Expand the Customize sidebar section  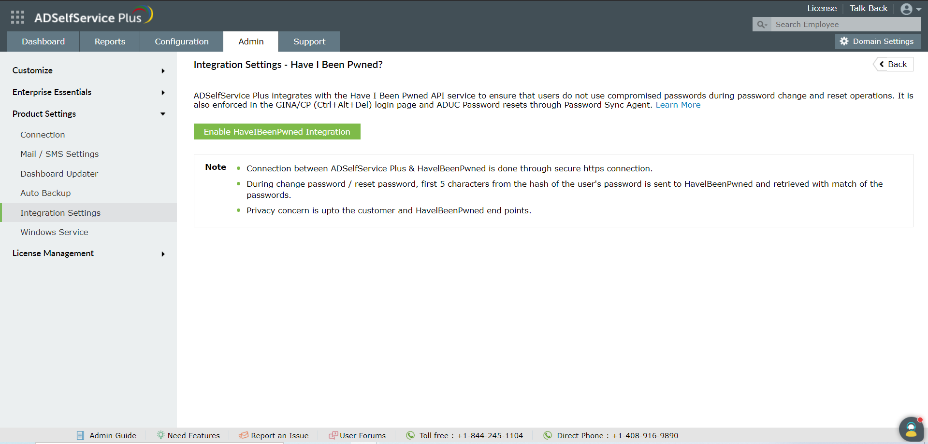coord(88,70)
